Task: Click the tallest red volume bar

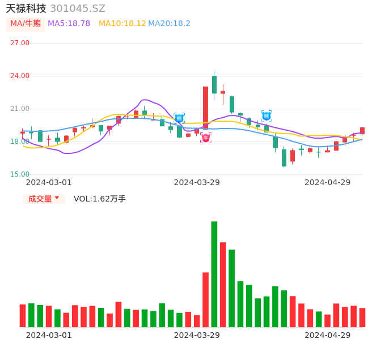Action: [x=223, y=285]
